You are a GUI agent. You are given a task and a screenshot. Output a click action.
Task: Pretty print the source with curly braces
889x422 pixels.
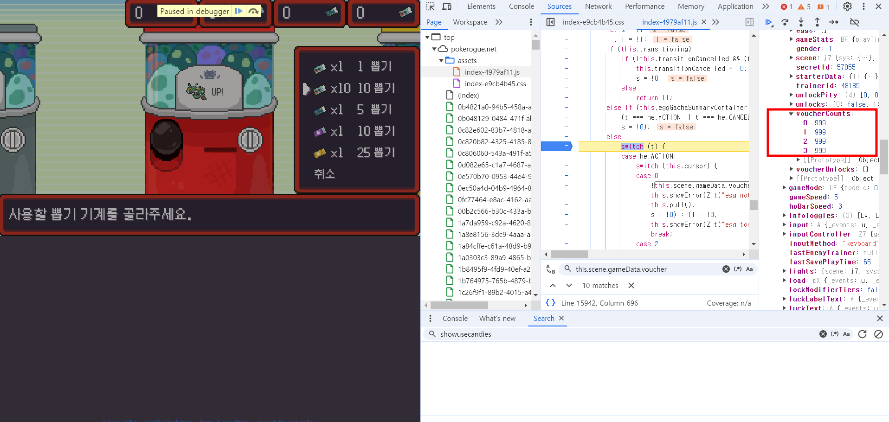tap(551, 303)
